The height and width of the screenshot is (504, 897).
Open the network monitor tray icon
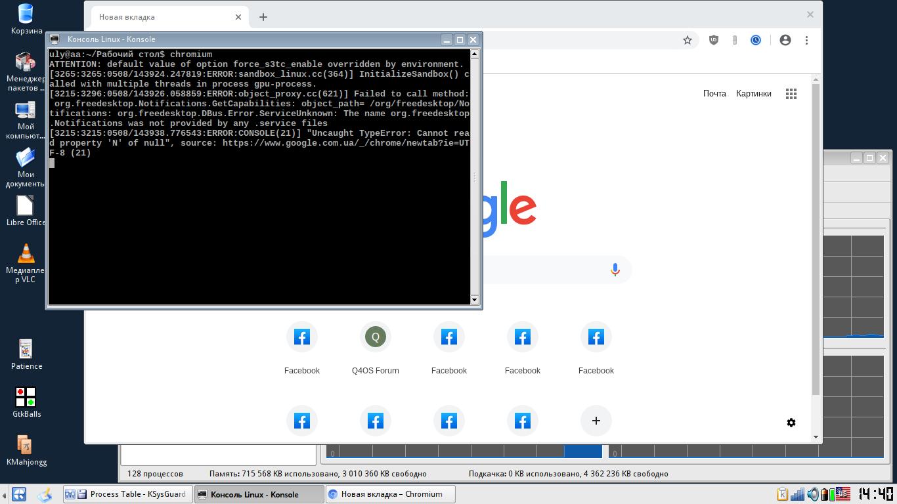(x=798, y=494)
